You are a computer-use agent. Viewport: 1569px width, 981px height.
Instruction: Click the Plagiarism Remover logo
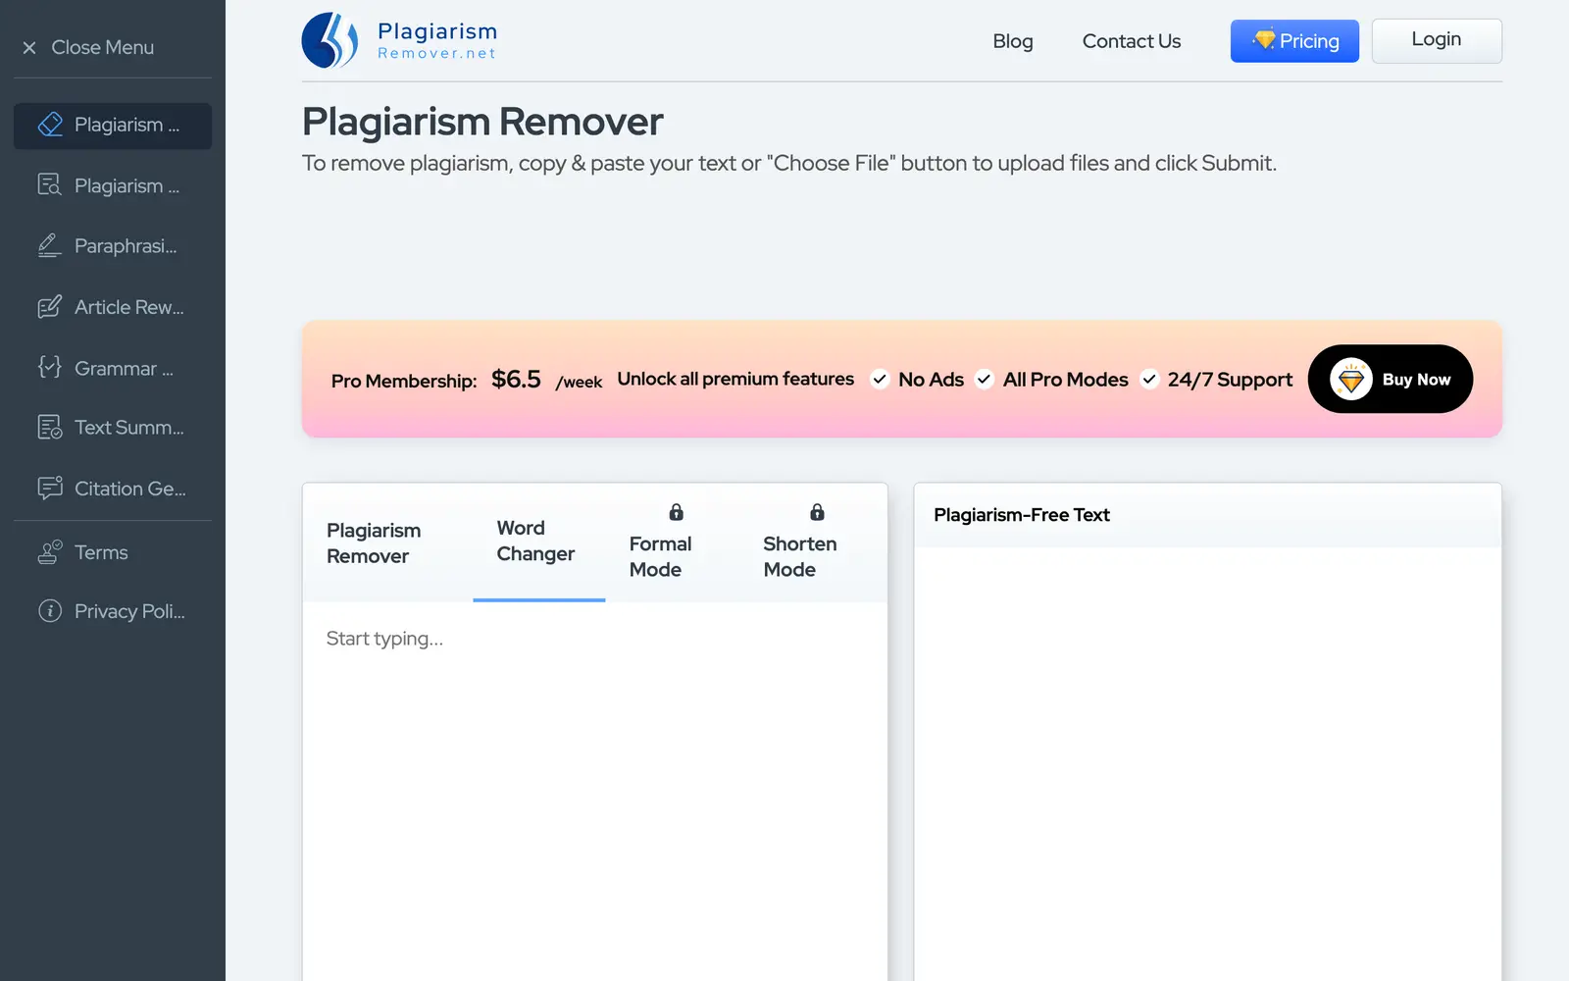pyautogui.click(x=400, y=40)
